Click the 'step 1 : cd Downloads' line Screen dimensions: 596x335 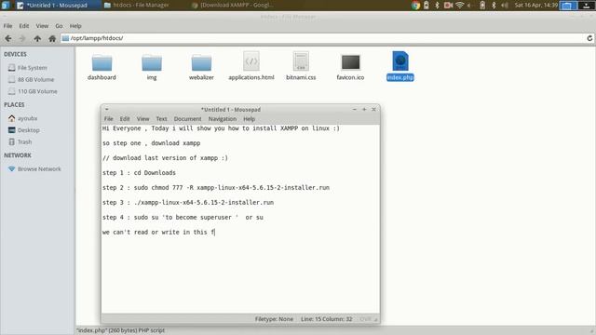139,173
